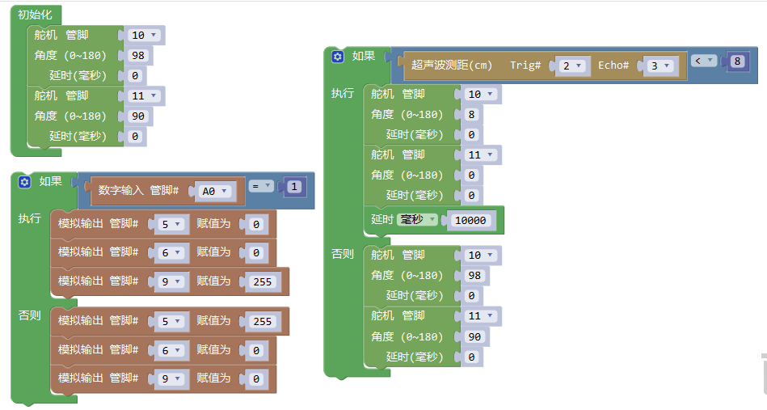Edit 赋值为 0 for pin 9 in 否则 branch
Screen dimensions: 767x410
pyautogui.click(x=256, y=378)
